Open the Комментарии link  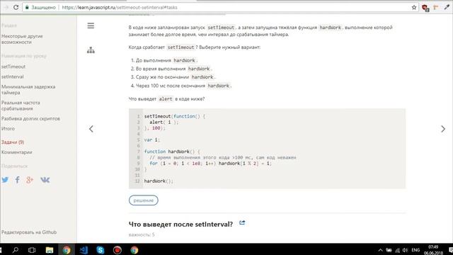point(17,152)
